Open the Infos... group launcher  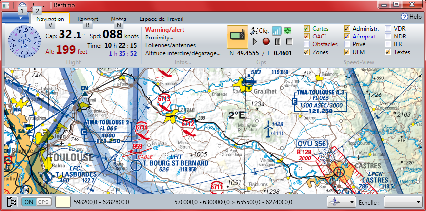183,62
